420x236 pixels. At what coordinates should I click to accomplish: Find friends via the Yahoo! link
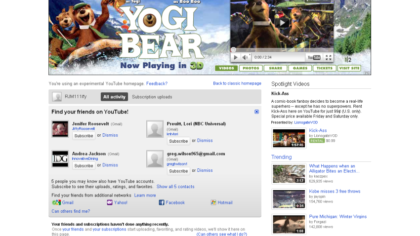[121, 202]
